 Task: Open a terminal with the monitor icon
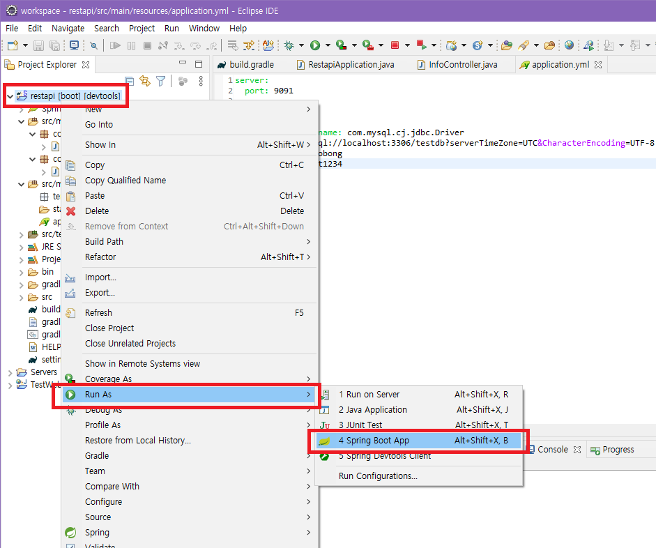coord(74,45)
